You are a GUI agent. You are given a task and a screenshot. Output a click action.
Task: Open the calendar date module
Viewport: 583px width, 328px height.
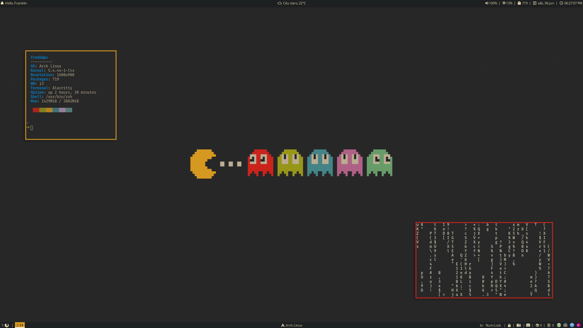click(x=543, y=3)
